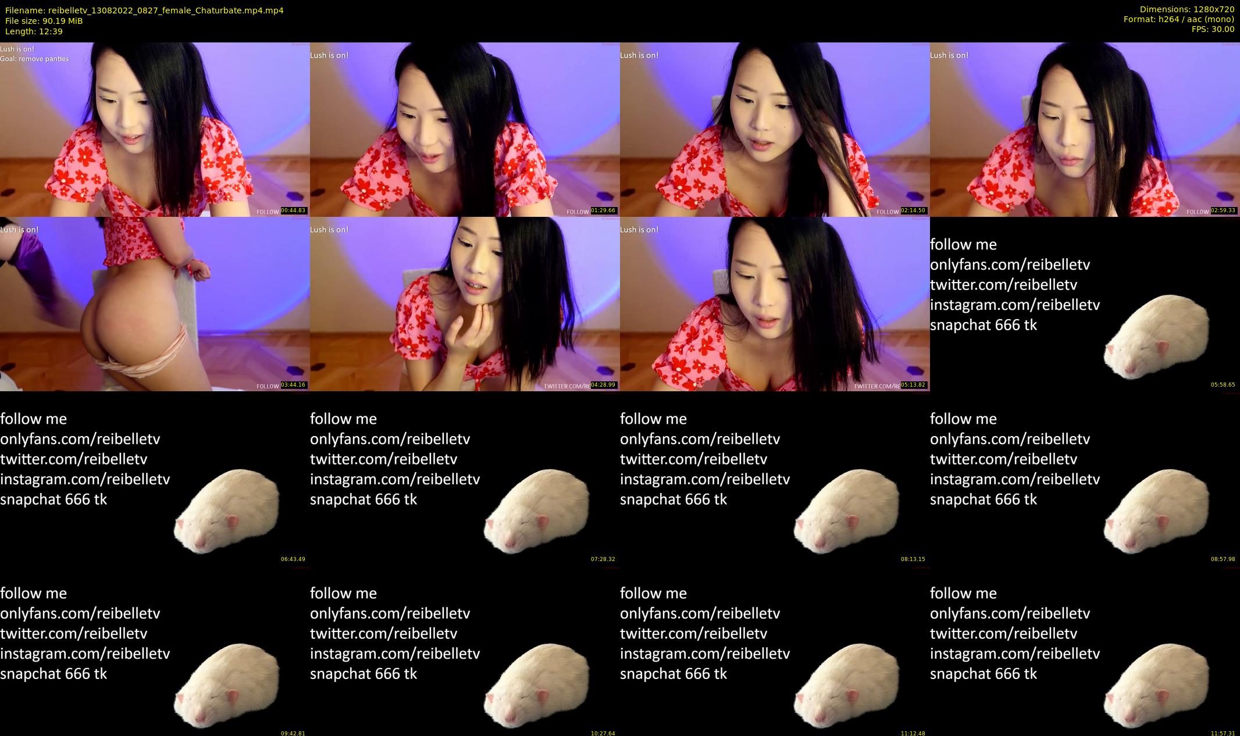Click the Dimensions 1280x720 label

click(1186, 9)
